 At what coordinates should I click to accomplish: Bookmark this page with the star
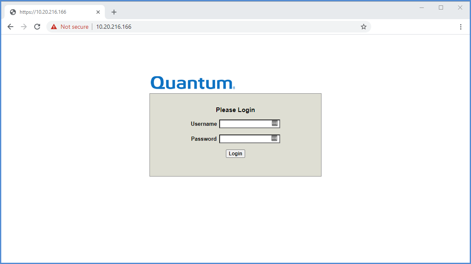coord(363,27)
